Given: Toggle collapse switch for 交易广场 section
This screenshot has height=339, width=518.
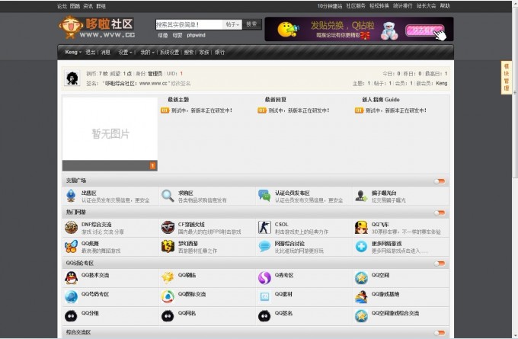Looking at the screenshot, I should tap(440, 181).
